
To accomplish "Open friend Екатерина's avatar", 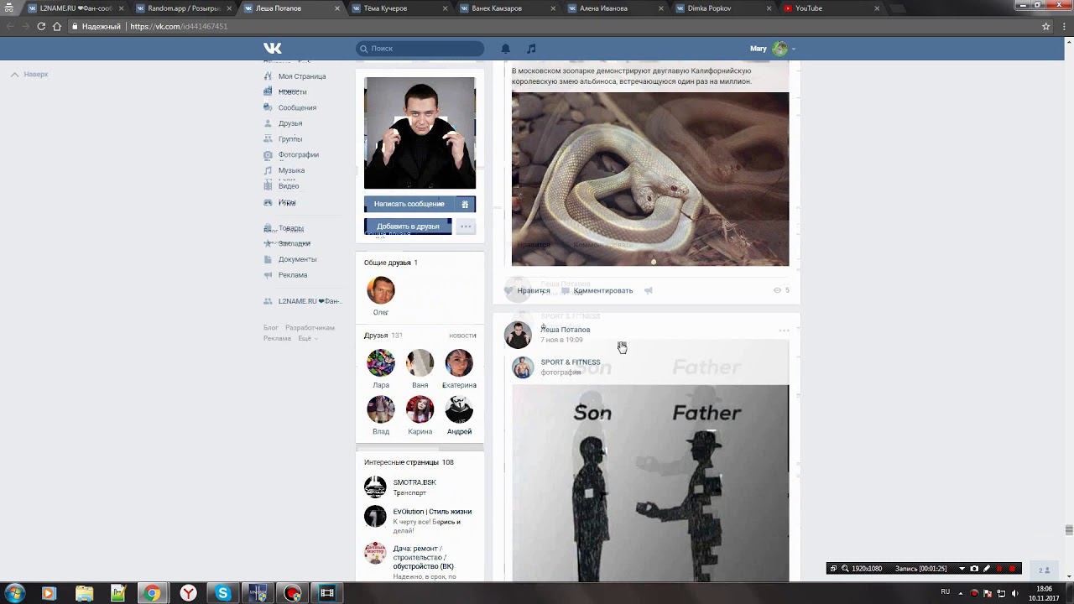I will [459, 363].
